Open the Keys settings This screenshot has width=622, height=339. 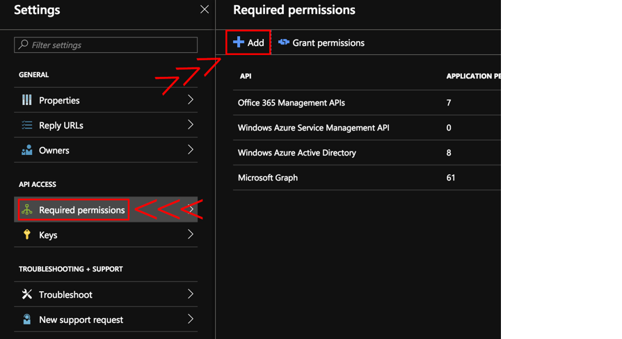click(x=106, y=234)
